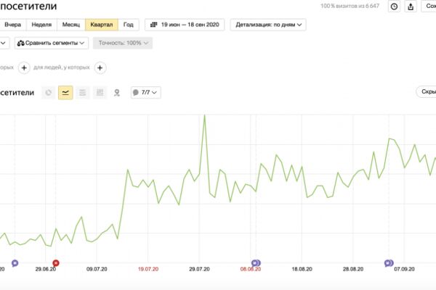Switch to the Месяц period tab
This screenshot has width=436, height=290.
point(71,25)
